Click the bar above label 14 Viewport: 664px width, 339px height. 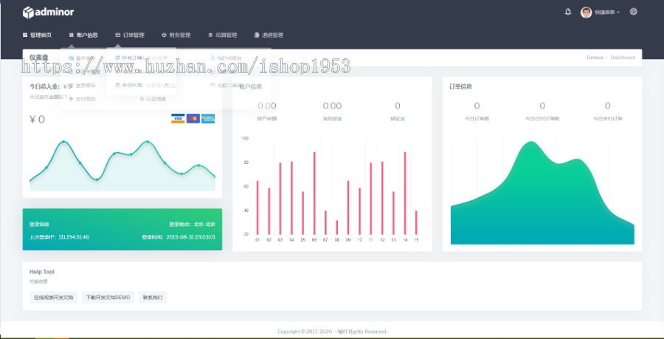tap(405, 194)
